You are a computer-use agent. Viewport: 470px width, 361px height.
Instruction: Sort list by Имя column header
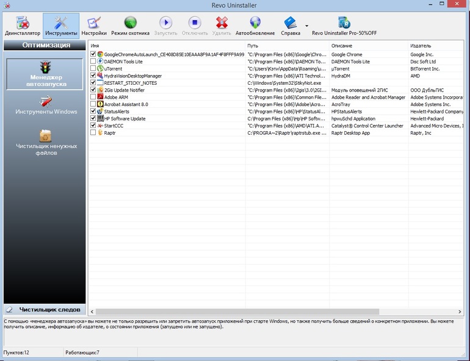[x=167, y=46]
